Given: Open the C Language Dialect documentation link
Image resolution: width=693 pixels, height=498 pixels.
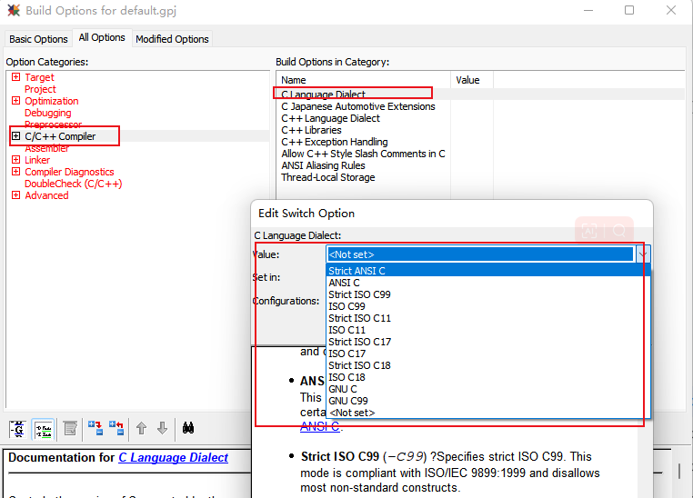Looking at the screenshot, I should 173,458.
